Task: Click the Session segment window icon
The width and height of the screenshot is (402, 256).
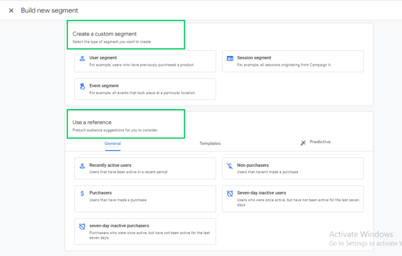Action: [x=230, y=59]
